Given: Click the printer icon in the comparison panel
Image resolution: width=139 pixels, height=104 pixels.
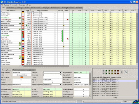Looking at the screenshot, I should click(126, 72).
